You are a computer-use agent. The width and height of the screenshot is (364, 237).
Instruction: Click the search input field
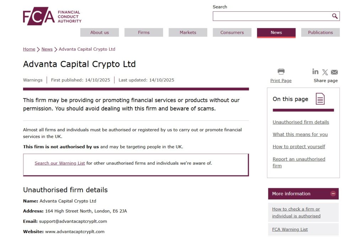(x=272, y=16)
